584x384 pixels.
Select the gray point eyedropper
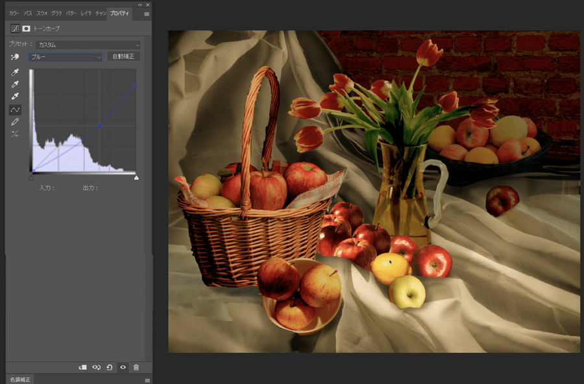(x=15, y=84)
